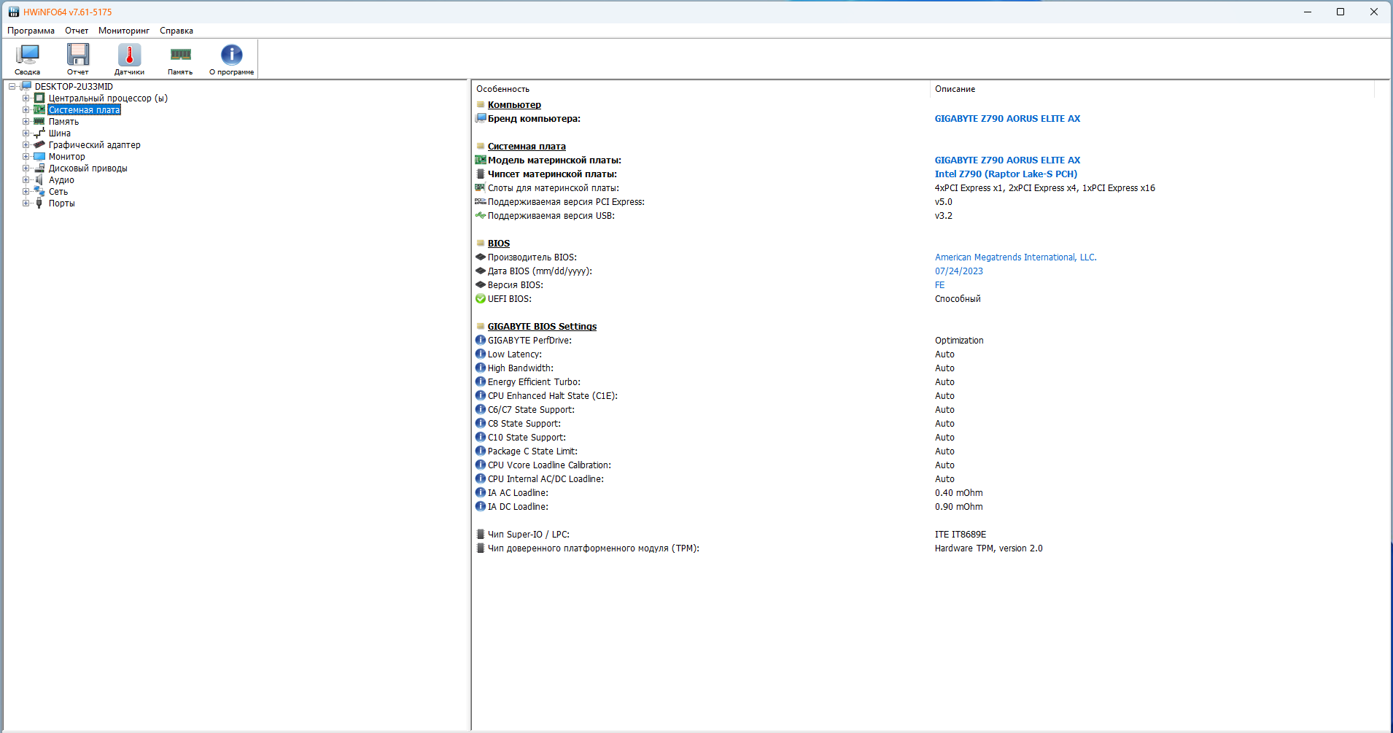Click the chip icon beside Чип Super-IO / LPC
This screenshot has height=733, width=1393.
pyautogui.click(x=481, y=534)
